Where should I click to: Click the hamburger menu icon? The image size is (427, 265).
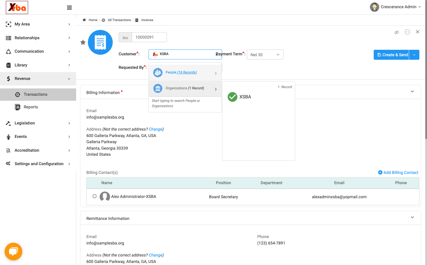pyautogui.click(x=69, y=8)
